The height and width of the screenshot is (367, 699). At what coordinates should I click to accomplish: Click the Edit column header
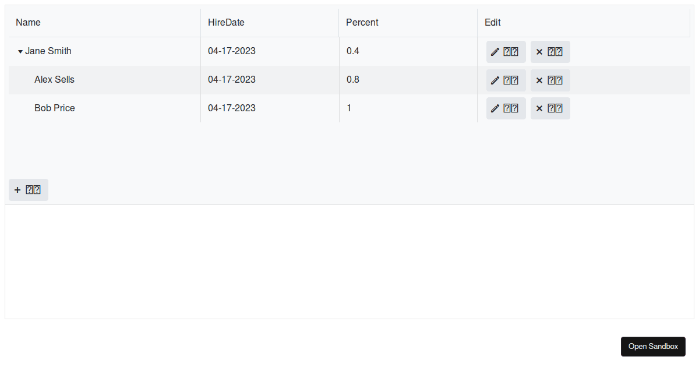pyautogui.click(x=492, y=22)
